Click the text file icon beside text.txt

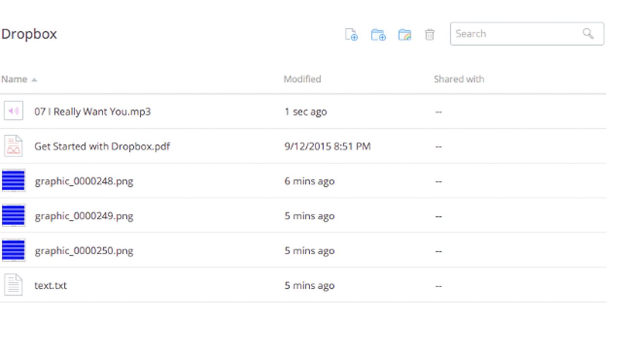pos(13,285)
